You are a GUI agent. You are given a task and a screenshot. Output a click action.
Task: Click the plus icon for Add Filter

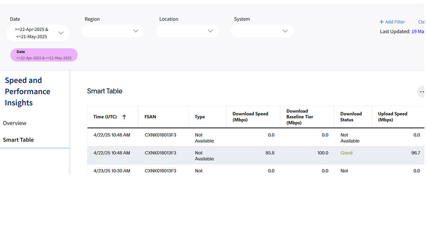382,22
